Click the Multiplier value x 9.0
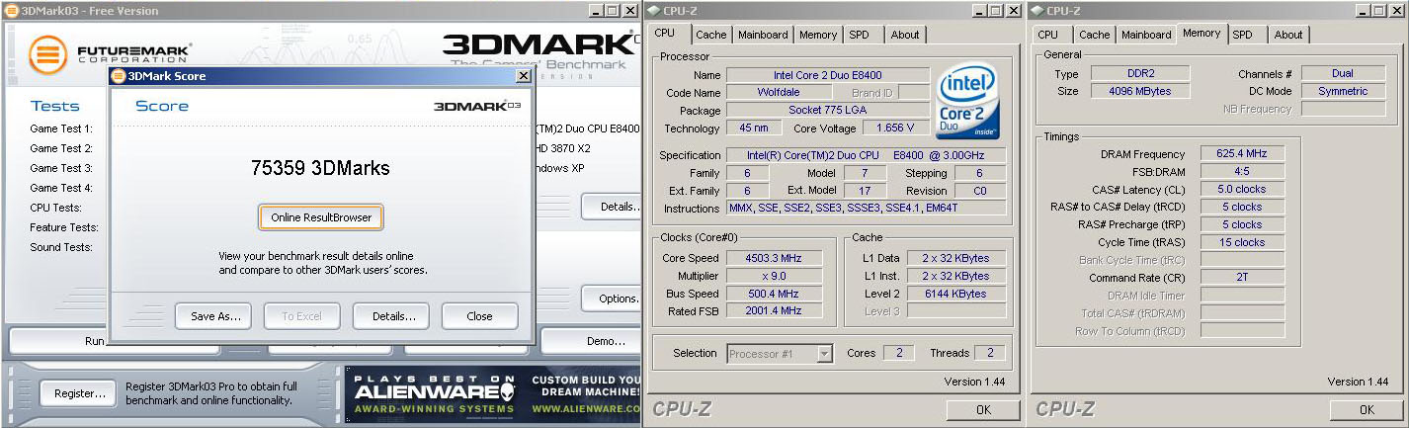Screen dimensions: 1409x428 [x=774, y=276]
